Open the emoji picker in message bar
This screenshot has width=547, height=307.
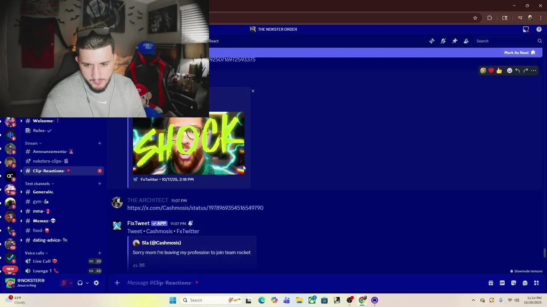coord(525,283)
